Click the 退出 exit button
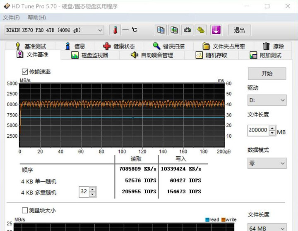 (239, 30)
